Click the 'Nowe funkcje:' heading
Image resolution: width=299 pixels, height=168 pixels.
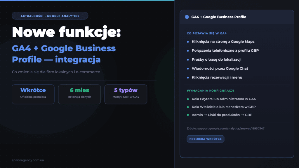pyautogui.click(x=66, y=32)
